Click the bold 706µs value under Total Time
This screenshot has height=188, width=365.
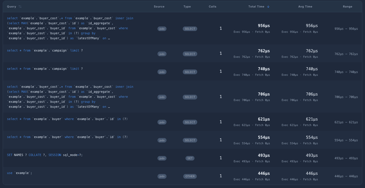[x=264, y=94]
